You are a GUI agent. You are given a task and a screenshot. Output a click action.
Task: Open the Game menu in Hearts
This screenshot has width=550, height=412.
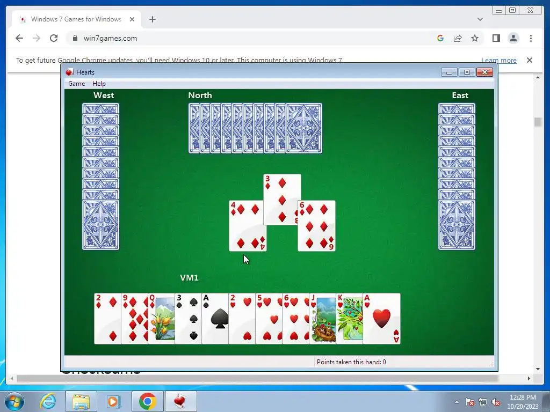[x=76, y=83]
